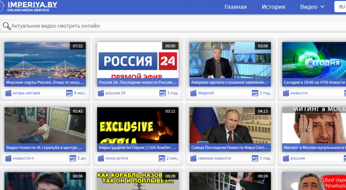Screen dimensions: 346x190
Task: Click date icon on свежие новости card
Action: 255,158
